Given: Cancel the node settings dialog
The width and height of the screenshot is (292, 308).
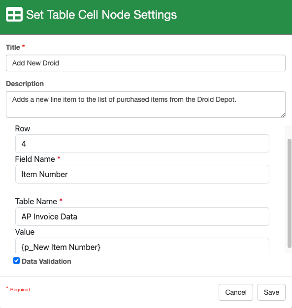Looking at the screenshot, I should click(236, 292).
